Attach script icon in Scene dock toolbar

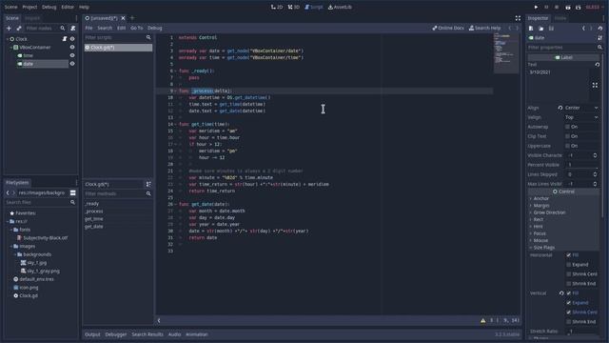tap(72, 28)
